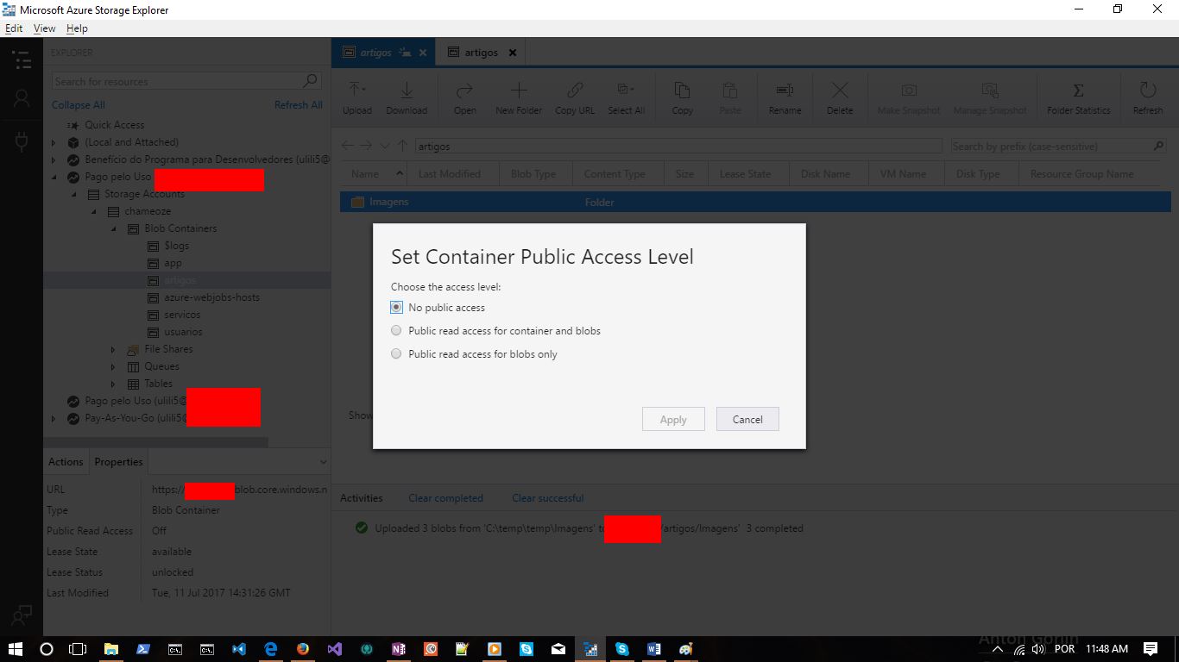
Task: Click the back navigation arrow
Action: (347, 147)
